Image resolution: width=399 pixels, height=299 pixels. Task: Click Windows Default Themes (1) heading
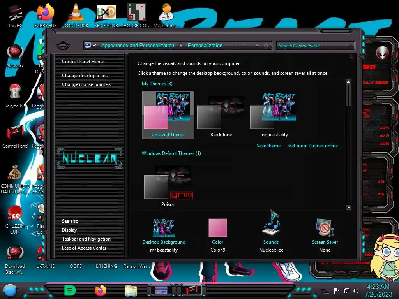[x=171, y=153]
